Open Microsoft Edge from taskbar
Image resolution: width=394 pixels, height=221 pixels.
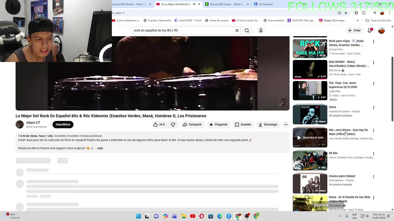click(x=220, y=216)
